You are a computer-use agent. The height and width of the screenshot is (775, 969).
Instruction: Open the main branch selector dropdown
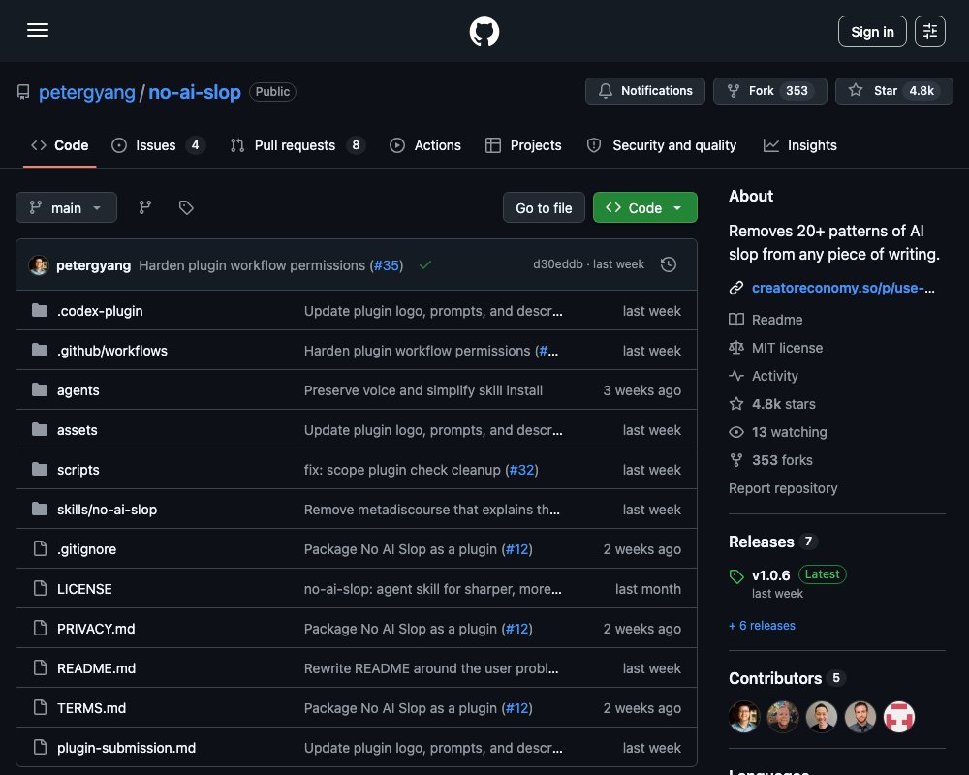click(x=66, y=207)
